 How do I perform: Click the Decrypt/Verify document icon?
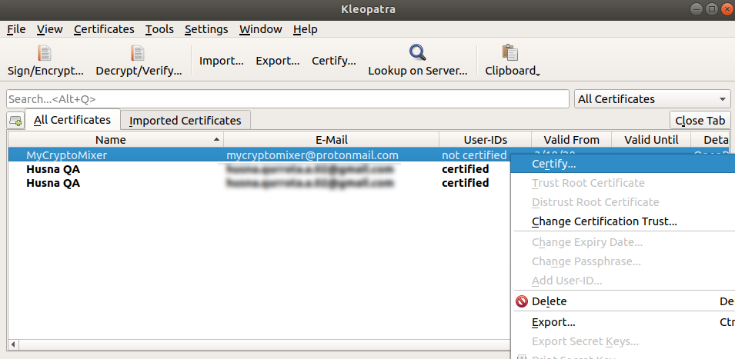point(138,53)
